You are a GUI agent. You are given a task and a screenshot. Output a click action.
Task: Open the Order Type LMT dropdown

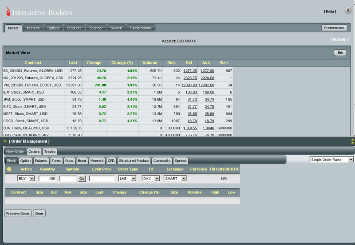pos(133,179)
